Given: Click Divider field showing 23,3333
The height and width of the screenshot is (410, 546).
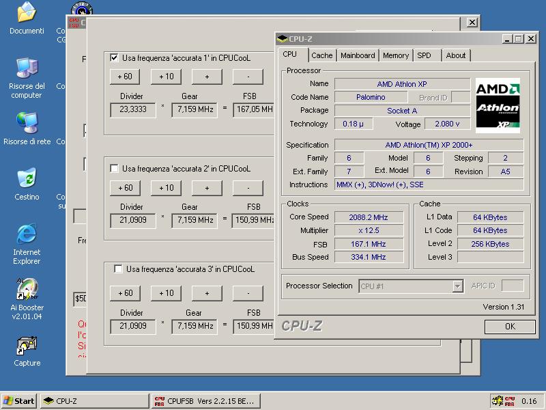Looking at the screenshot, I should 132,109.
